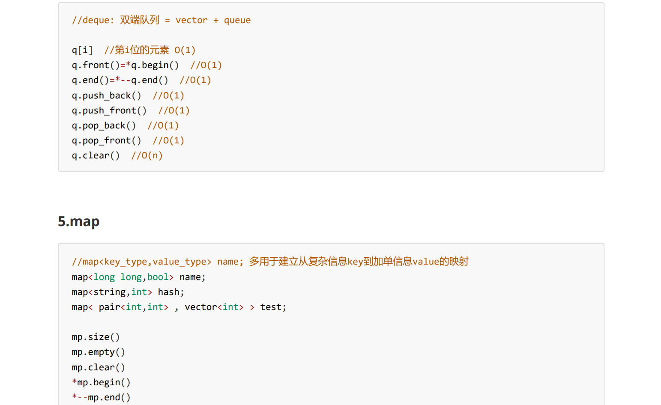Screen dimensions: 661x405
Task: Click the map<string,int> hash line
Action: (x=128, y=292)
